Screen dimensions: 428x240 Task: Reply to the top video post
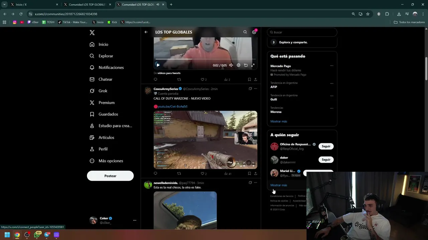(155, 79)
